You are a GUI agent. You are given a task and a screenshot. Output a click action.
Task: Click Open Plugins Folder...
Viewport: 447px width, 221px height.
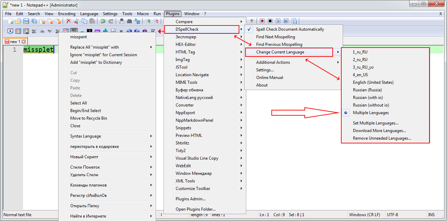205,209
